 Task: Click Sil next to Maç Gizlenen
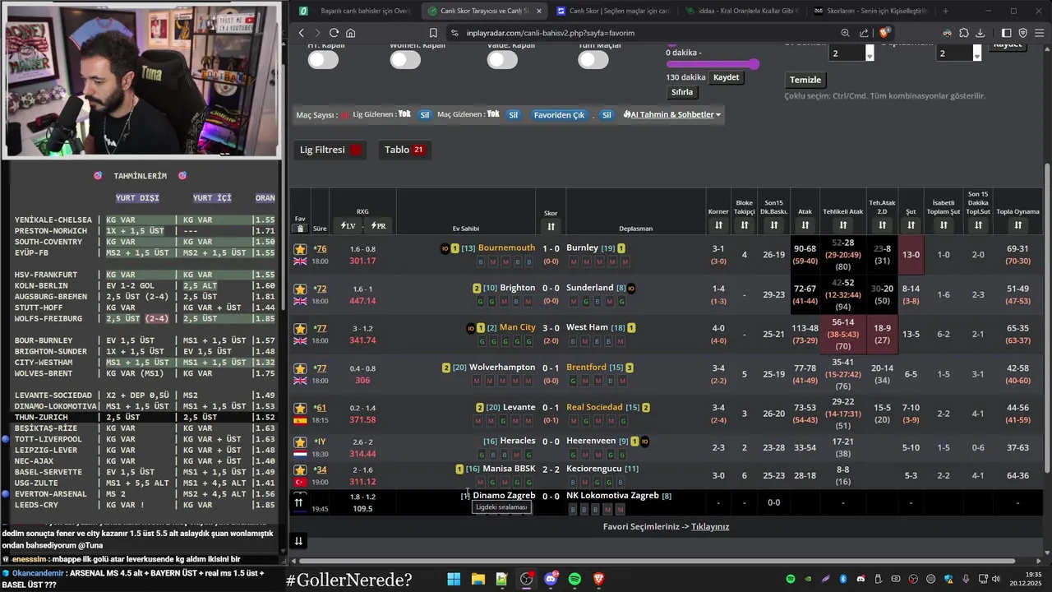513,115
